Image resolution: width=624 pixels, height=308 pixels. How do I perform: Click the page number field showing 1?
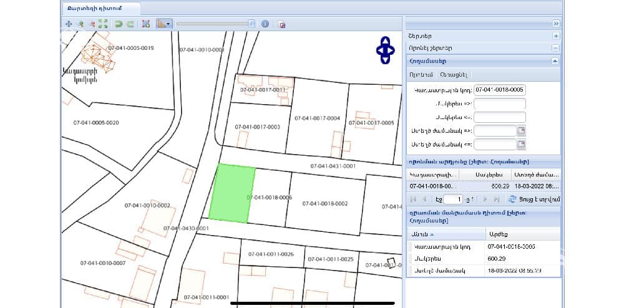[x=453, y=199]
